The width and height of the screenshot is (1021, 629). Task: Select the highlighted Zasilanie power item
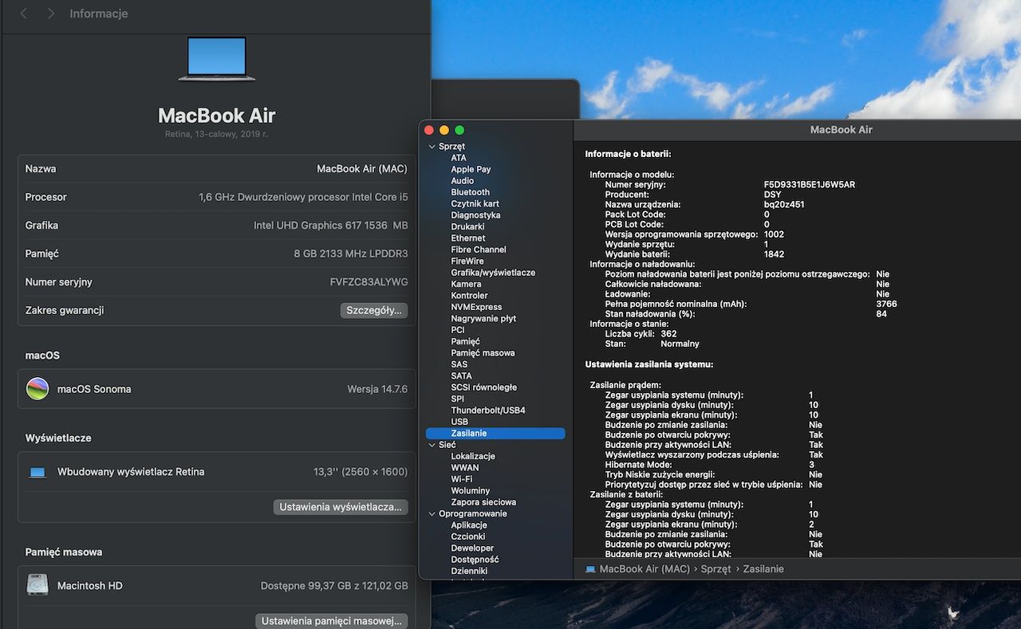coord(495,433)
